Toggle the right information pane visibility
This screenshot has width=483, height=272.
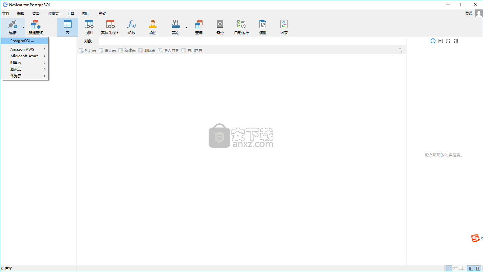point(478,268)
